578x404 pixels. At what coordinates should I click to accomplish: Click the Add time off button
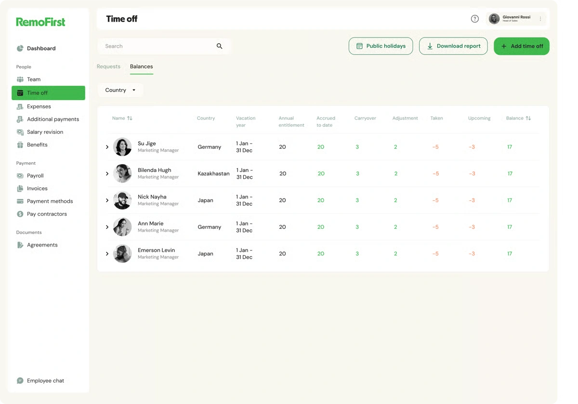click(x=522, y=46)
